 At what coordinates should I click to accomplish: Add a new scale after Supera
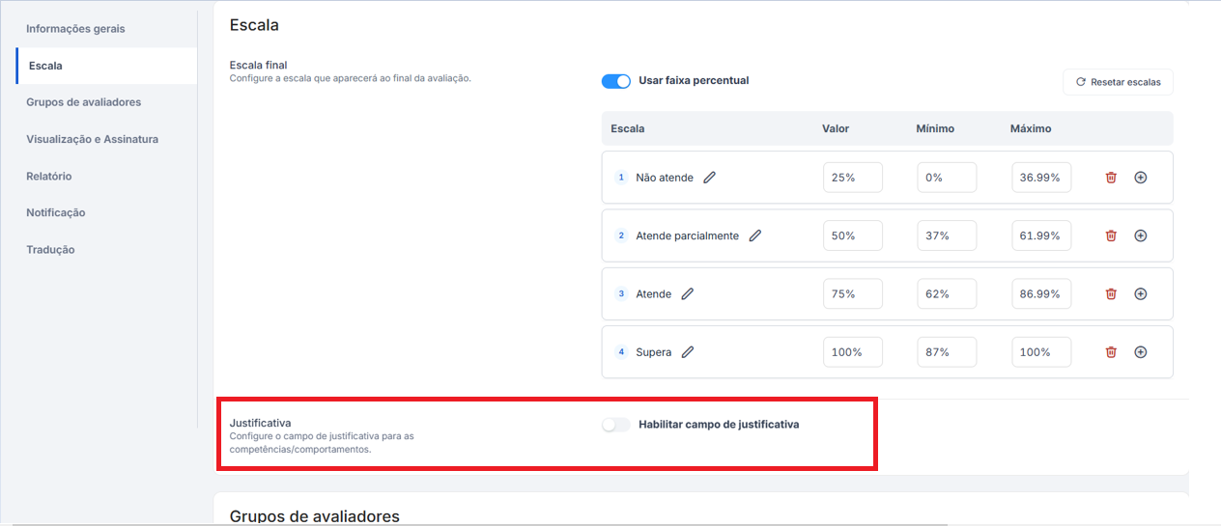coord(1140,352)
